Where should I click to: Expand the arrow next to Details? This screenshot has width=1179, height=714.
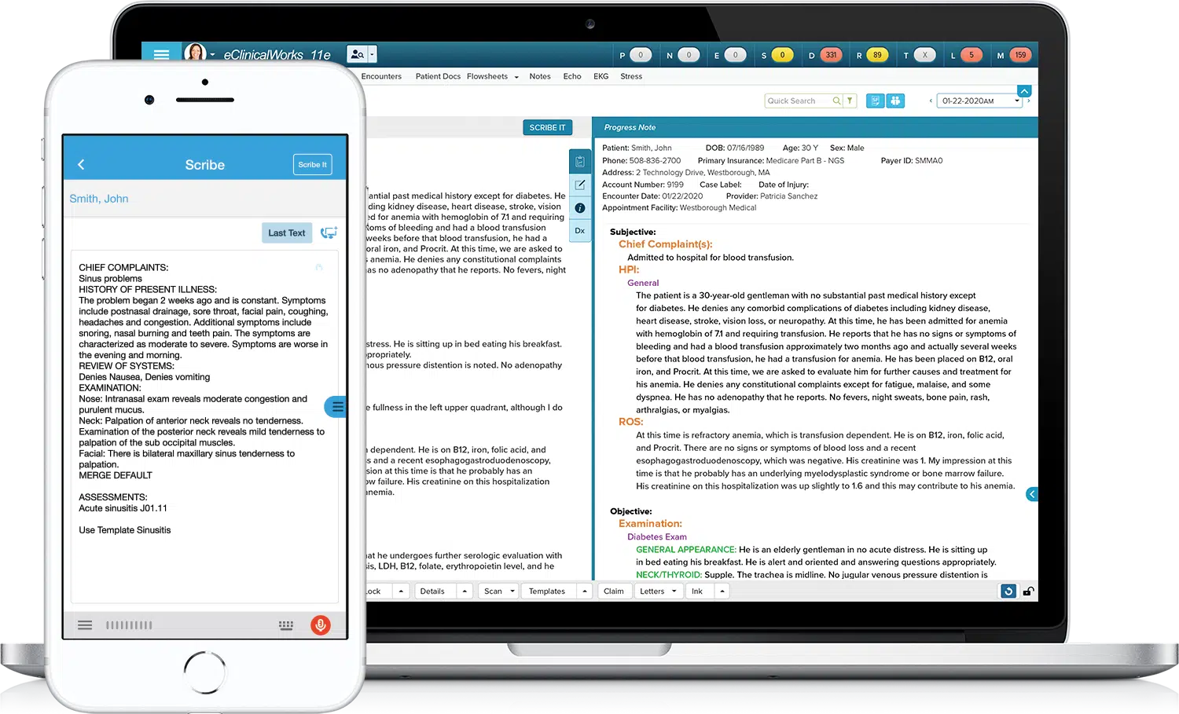(465, 591)
